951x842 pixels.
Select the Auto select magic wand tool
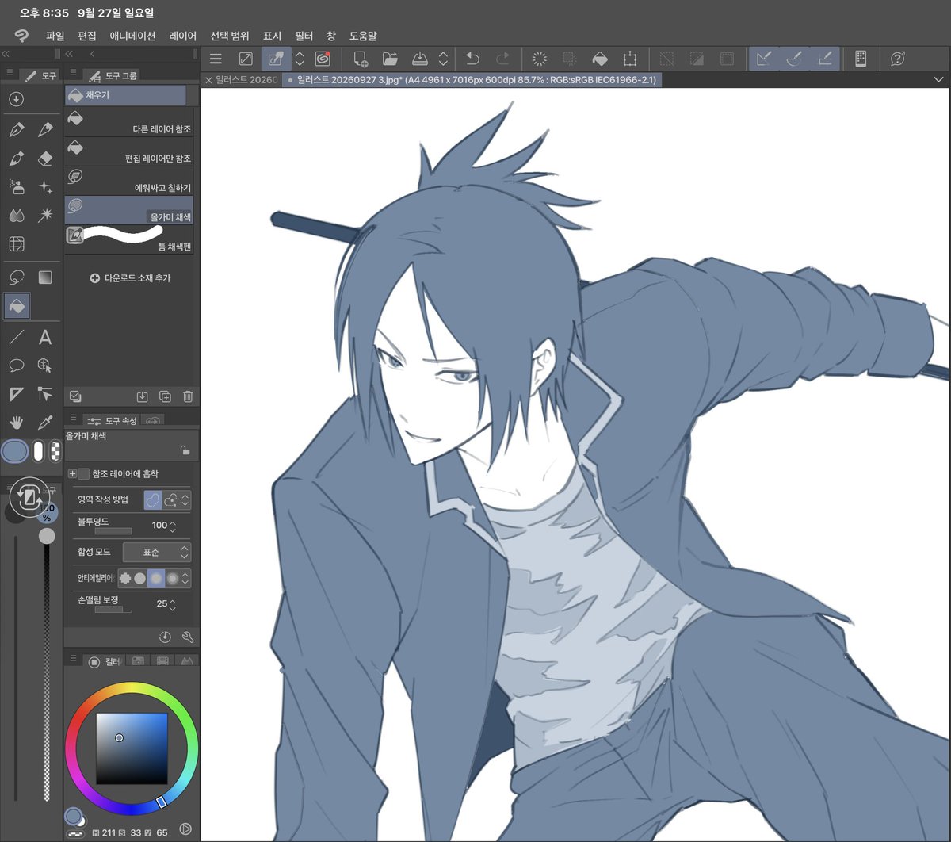(45, 215)
